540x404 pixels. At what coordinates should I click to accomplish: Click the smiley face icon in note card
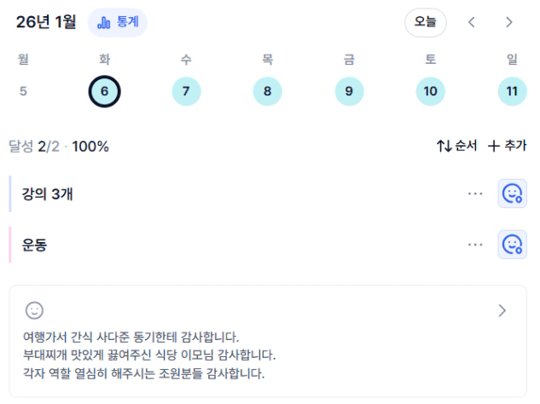point(34,310)
